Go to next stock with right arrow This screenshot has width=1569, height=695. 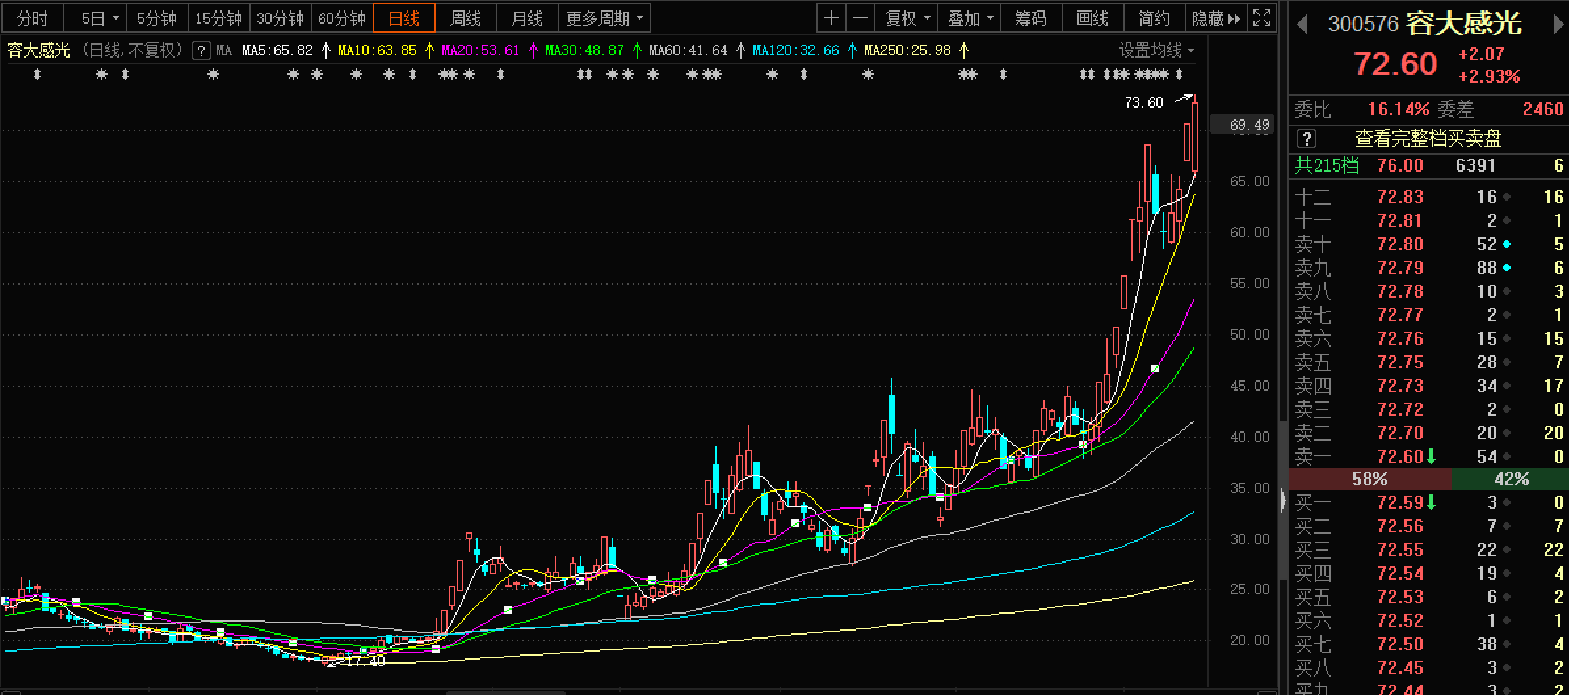[x=1559, y=25]
